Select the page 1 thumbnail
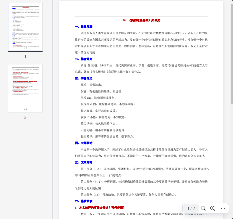The image size is (233, 219). click(25, 27)
